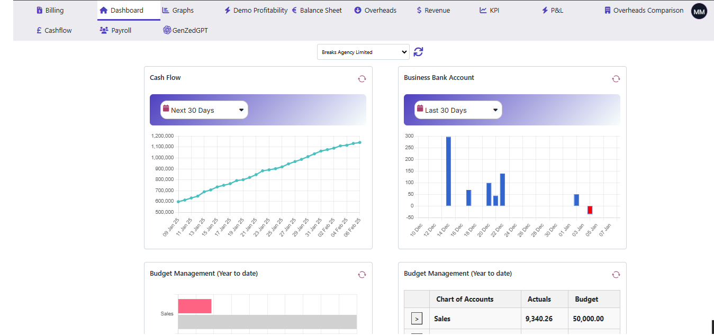Click the pink Sales bar in budget chart
Viewport: 714px width, 335px height.
pos(194,306)
